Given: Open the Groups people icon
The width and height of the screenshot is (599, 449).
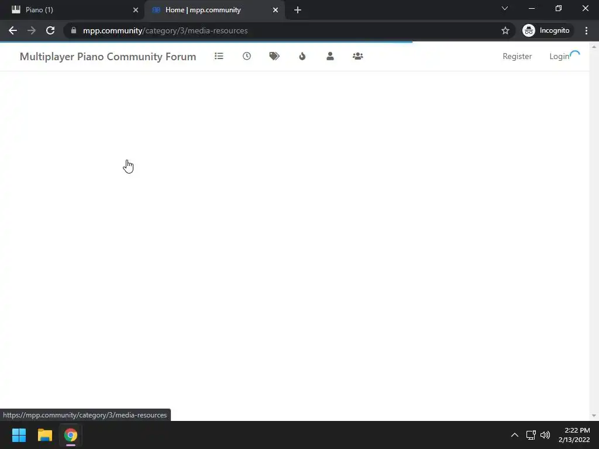Looking at the screenshot, I should click(x=358, y=56).
